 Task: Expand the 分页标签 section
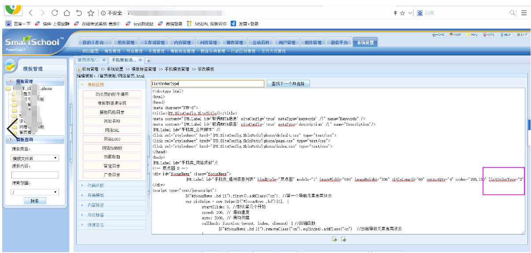point(95,215)
